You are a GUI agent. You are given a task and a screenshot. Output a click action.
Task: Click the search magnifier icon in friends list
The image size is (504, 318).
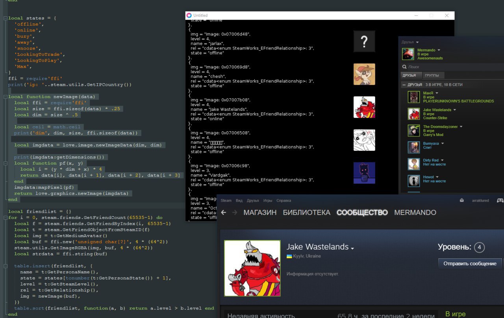point(404,67)
